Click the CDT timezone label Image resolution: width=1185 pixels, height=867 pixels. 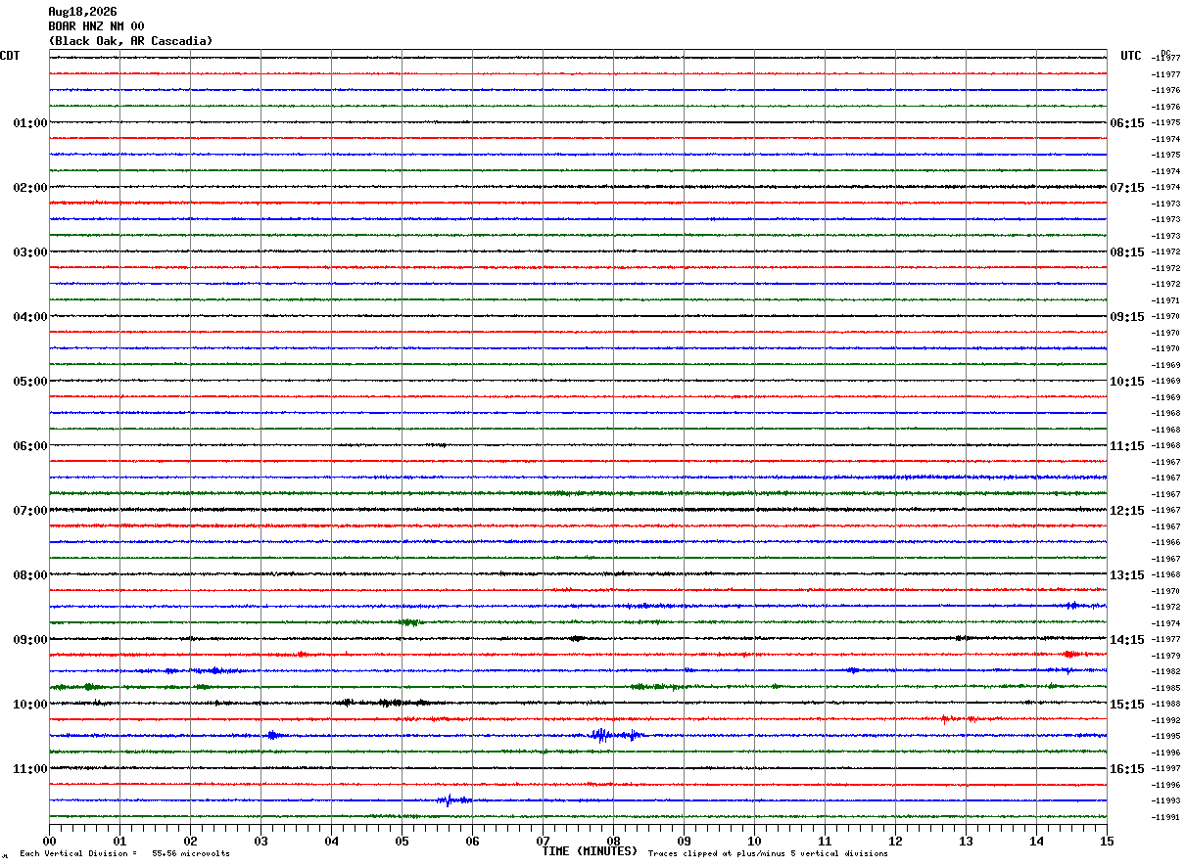click(x=10, y=56)
